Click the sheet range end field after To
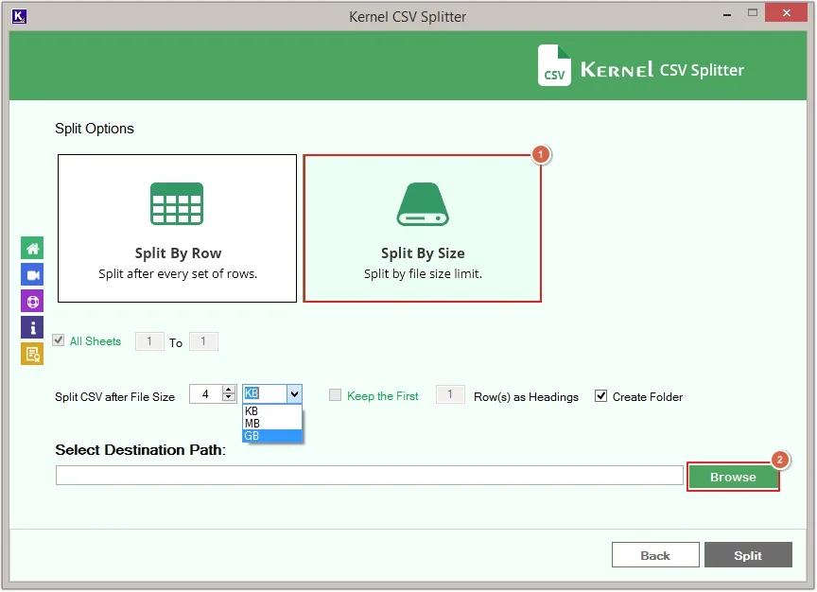Viewport: 817px width, 592px height. tap(203, 341)
